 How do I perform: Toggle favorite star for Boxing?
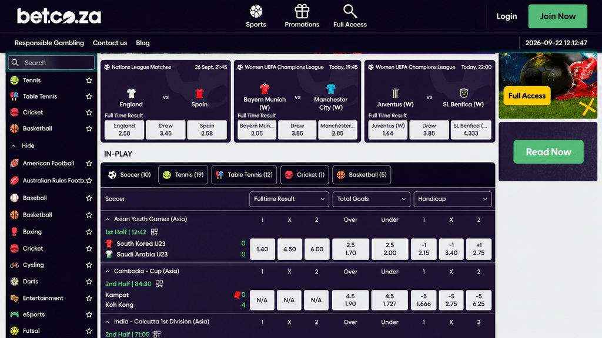click(89, 232)
